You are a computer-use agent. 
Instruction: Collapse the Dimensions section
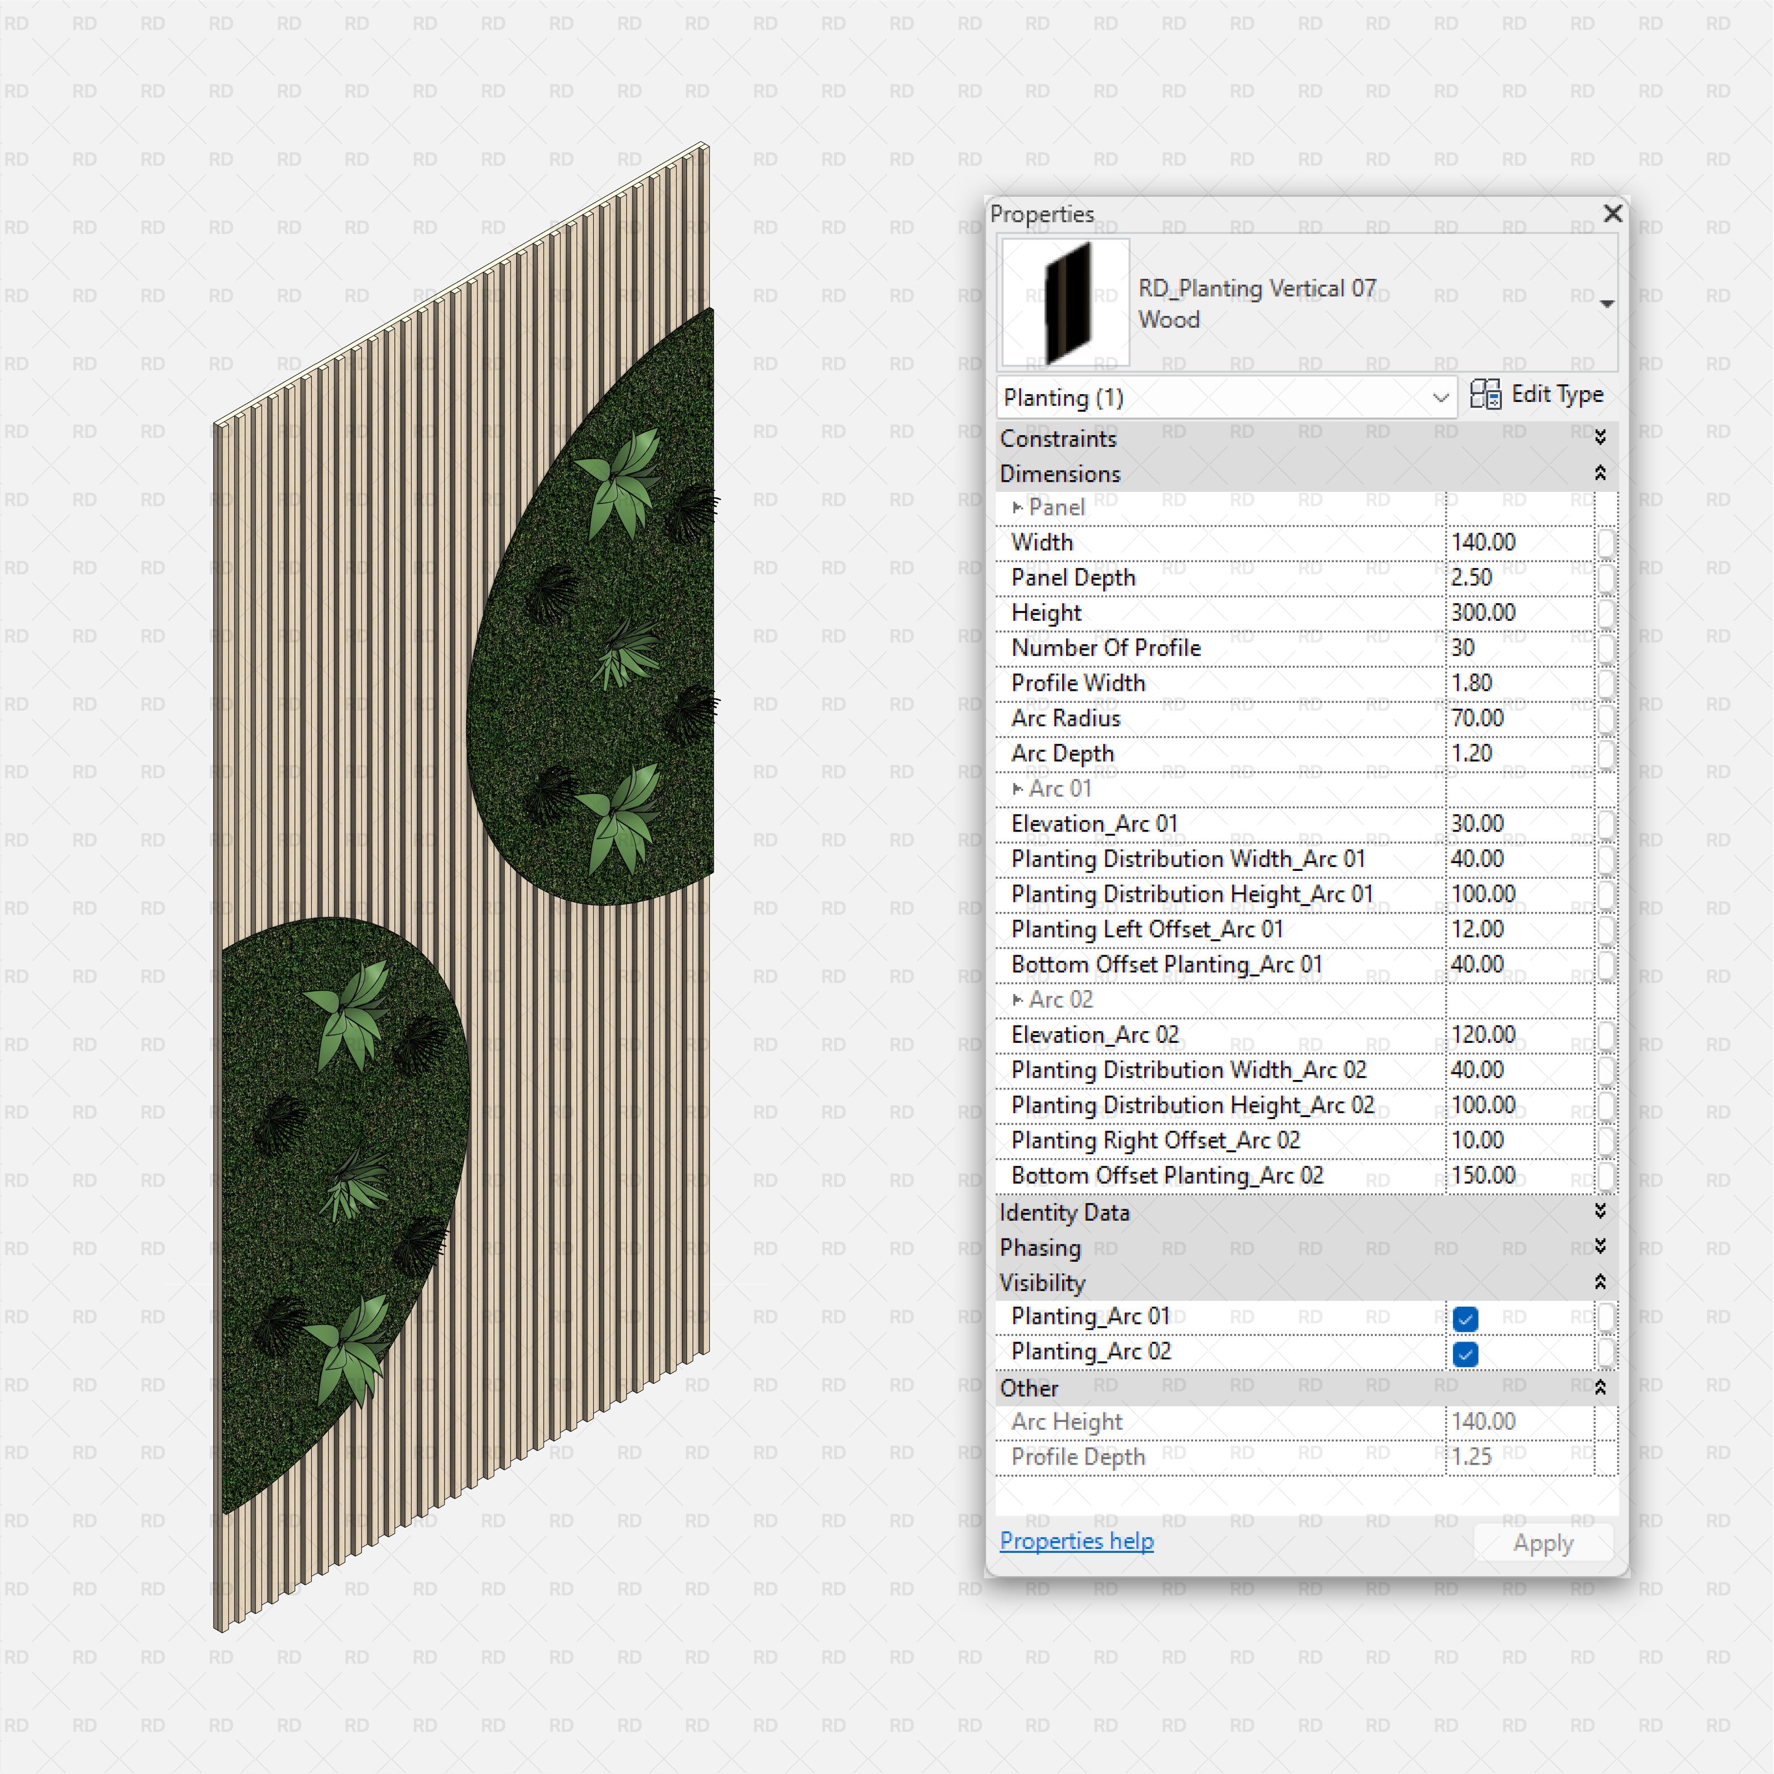coord(1599,473)
